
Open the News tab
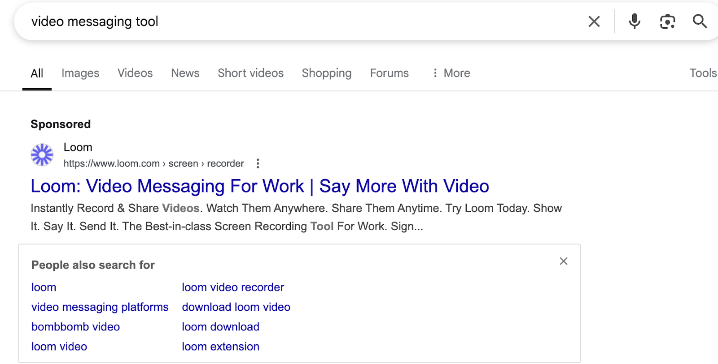tap(185, 73)
